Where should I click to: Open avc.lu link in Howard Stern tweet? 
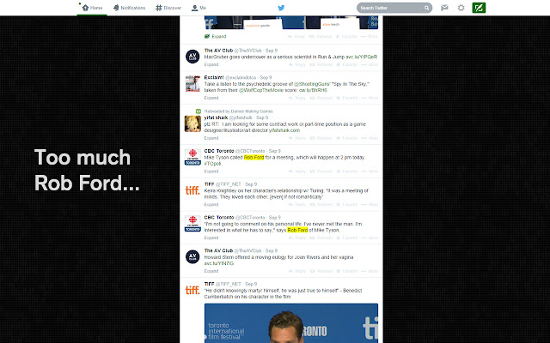click(219, 263)
